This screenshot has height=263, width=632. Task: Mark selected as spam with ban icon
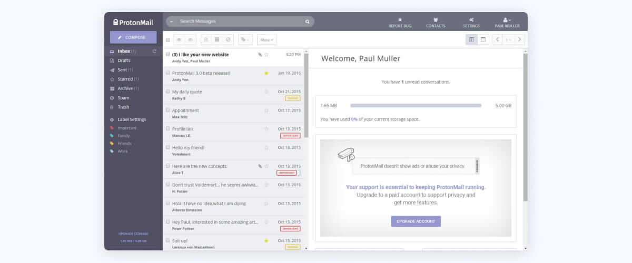[228, 39]
